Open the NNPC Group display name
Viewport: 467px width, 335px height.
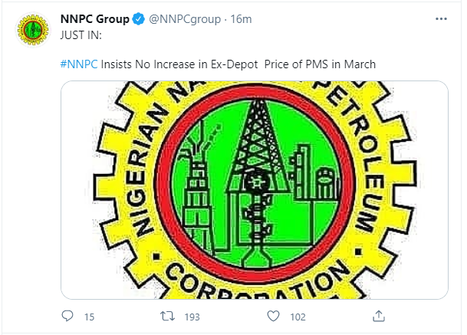(94, 19)
